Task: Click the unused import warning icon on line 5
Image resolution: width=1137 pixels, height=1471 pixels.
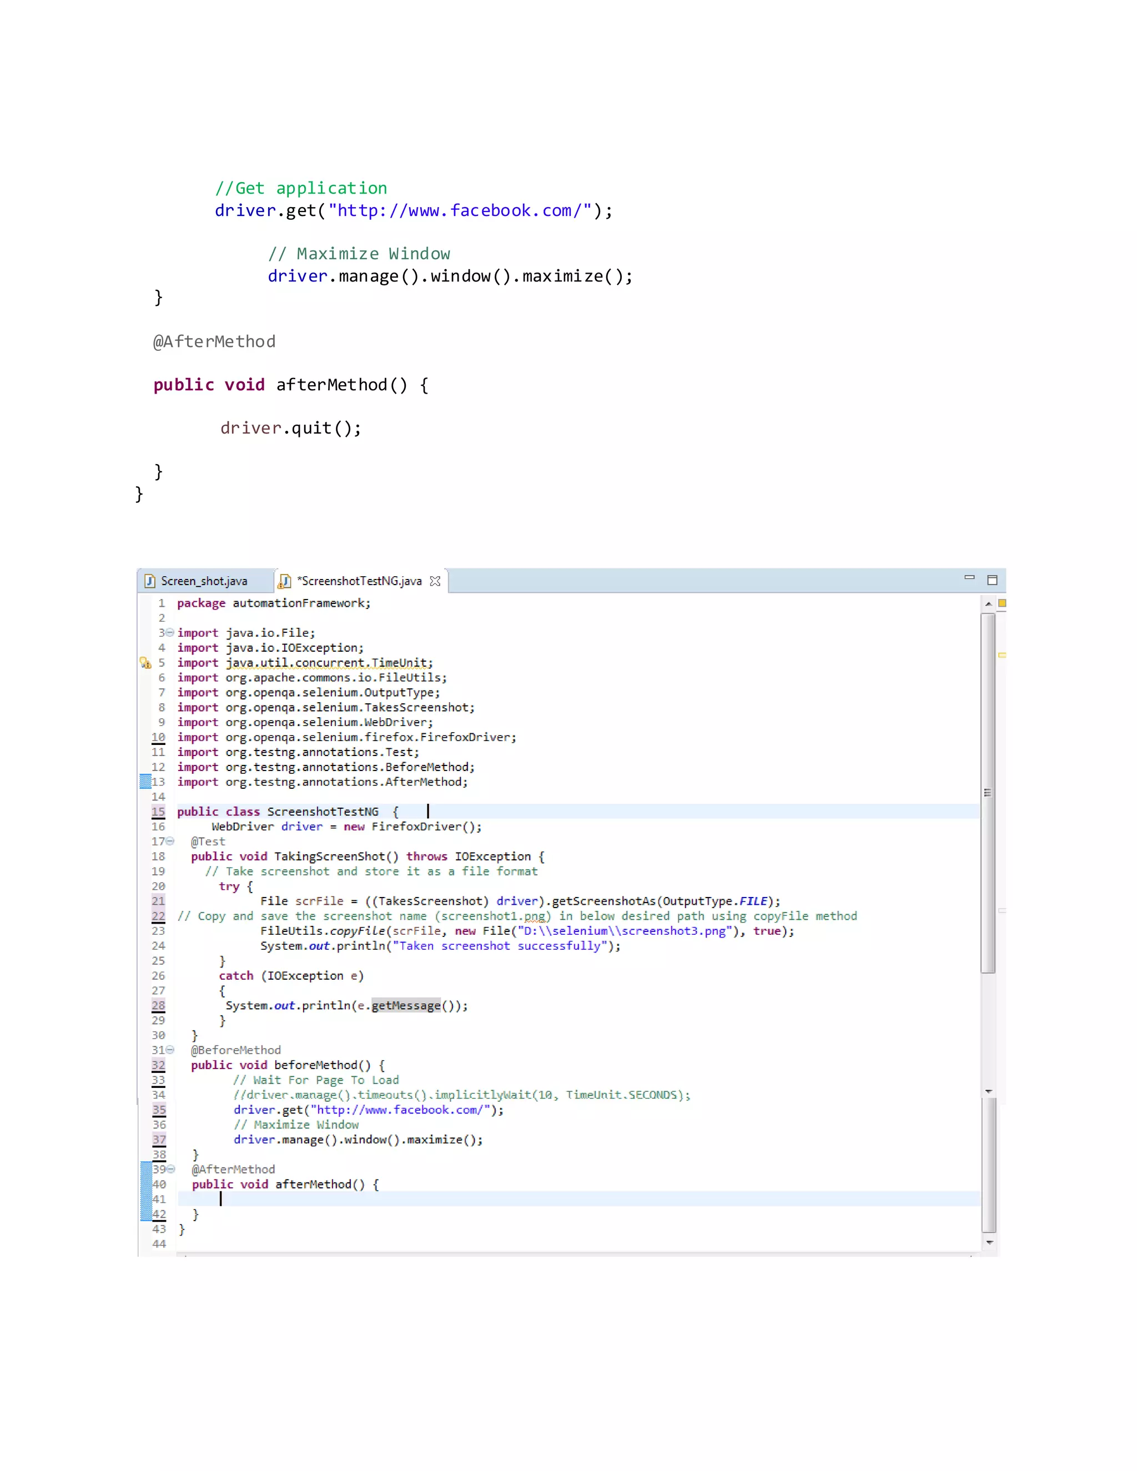Action: (x=145, y=663)
